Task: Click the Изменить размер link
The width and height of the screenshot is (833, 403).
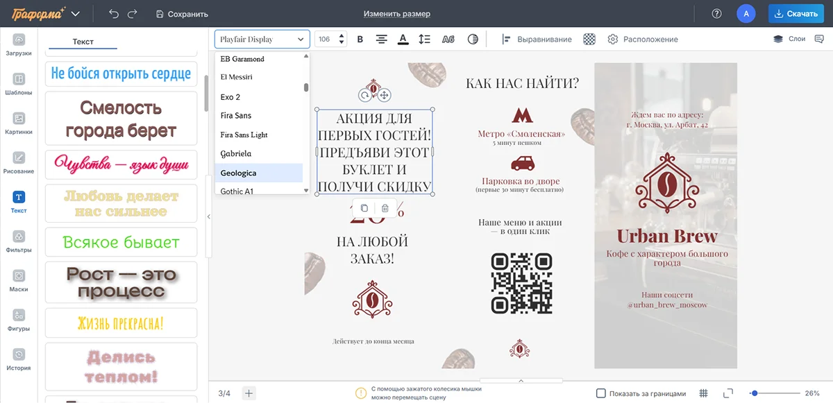Action: (396, 14)
